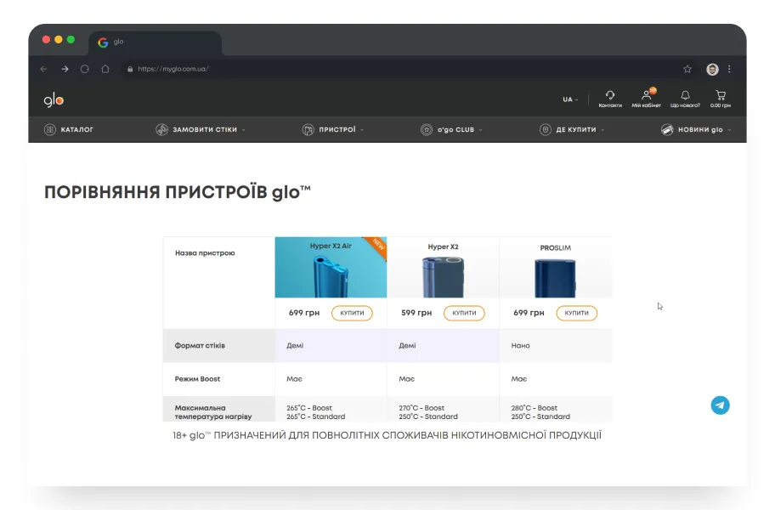Click the Формат стіків row label
The image size is (775, 510).
(200, 345)
